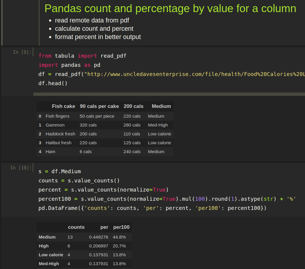Select the Gammon row in the table

55,125
